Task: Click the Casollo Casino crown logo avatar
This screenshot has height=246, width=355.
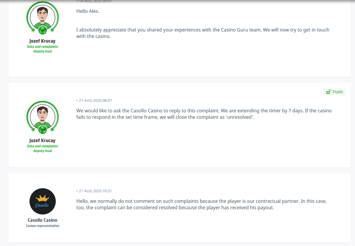Action: tap(43, 201)
